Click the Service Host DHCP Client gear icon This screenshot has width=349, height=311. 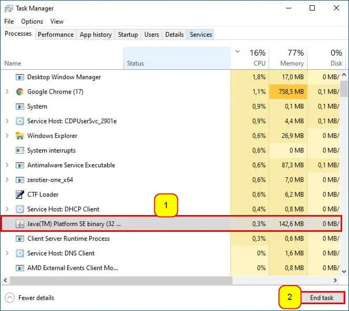pyautogui.click(x=20, y=209)
